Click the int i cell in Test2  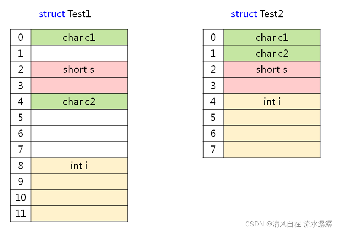click(272, 102)
